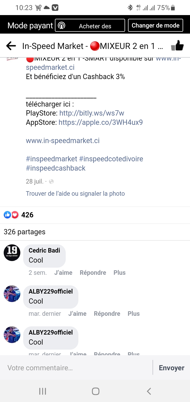This screenshot has height=402, width=190.
Task: Click 'Changer de mode' button
Action: click(x=155, y=25)
